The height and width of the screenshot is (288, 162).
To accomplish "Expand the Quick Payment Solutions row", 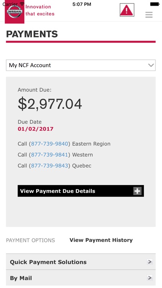I will [x=81, y=262].
